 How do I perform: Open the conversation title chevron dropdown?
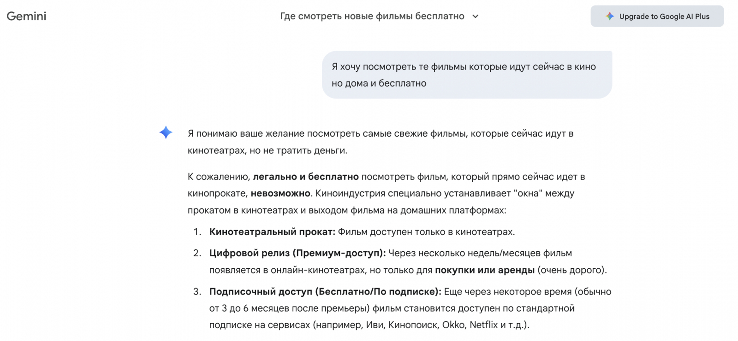point(476,17)
